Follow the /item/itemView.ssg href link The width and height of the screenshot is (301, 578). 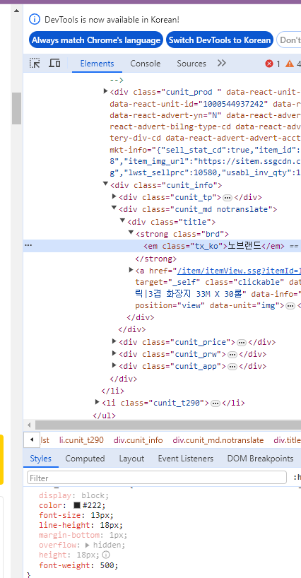point(239,271)
